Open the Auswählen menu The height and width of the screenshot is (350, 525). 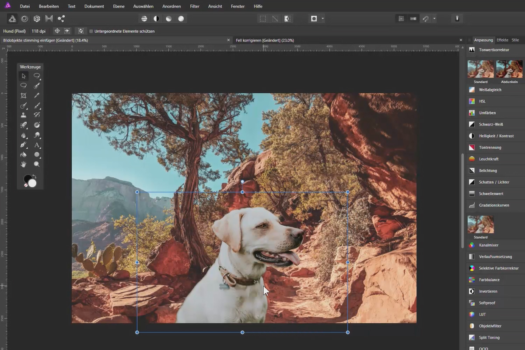143,7
